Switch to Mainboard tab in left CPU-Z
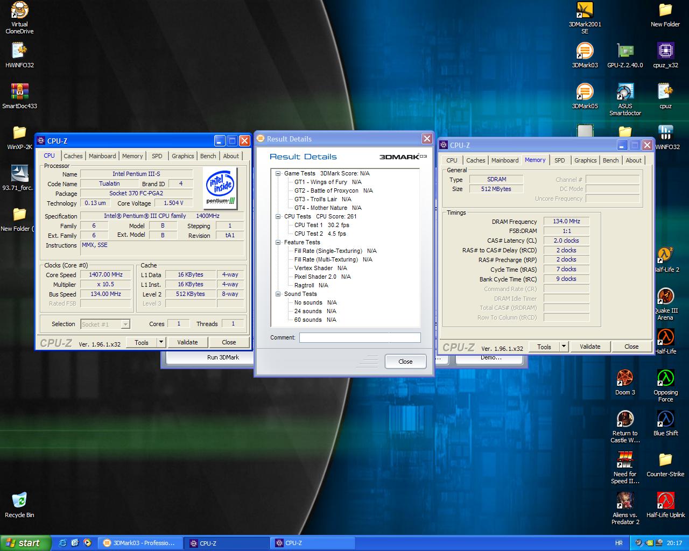The width and height of the screenshot is (689, 551). [x=102, y=156]
